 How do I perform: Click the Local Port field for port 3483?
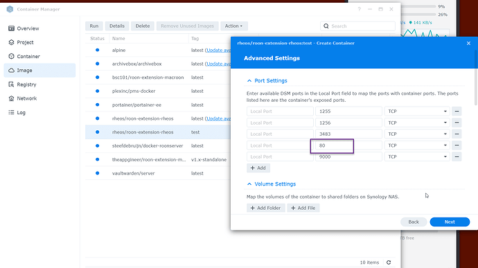[x=280, y=134]
